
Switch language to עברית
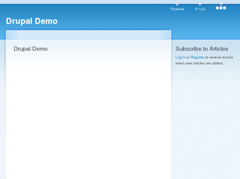tap(200, 9)
